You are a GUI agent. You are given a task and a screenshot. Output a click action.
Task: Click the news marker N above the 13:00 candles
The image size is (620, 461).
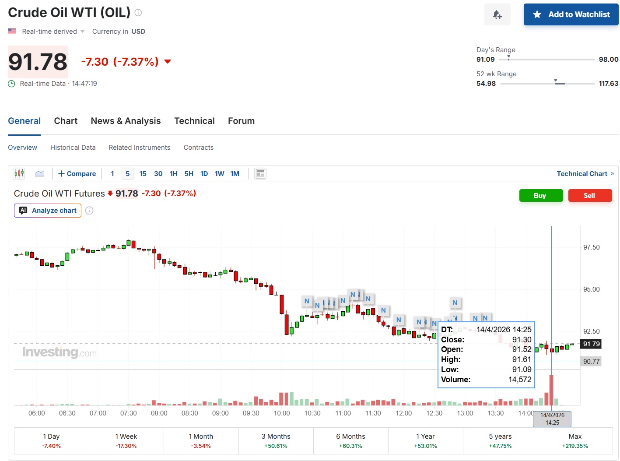[x=455, y=303]
